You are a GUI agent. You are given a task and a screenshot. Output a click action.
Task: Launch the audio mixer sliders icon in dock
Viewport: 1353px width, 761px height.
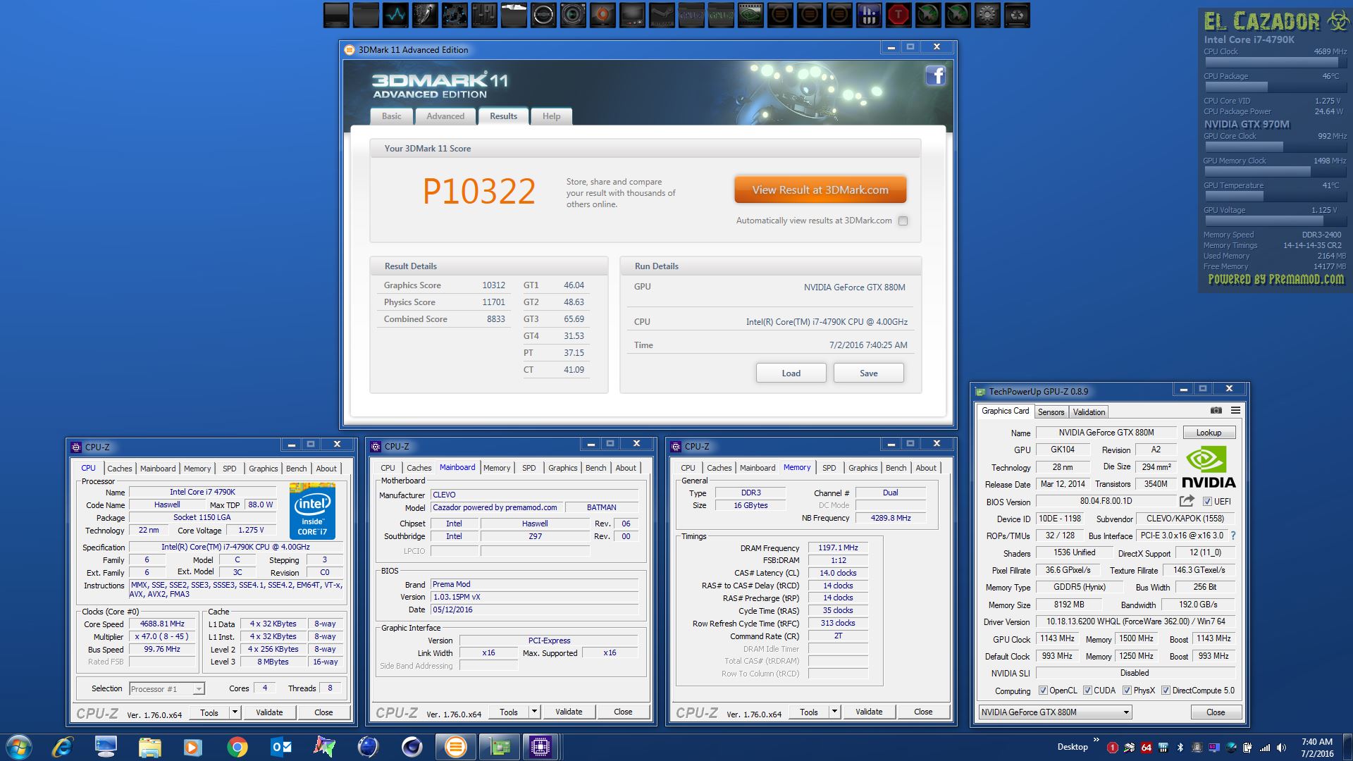click(x=484, y=15)
